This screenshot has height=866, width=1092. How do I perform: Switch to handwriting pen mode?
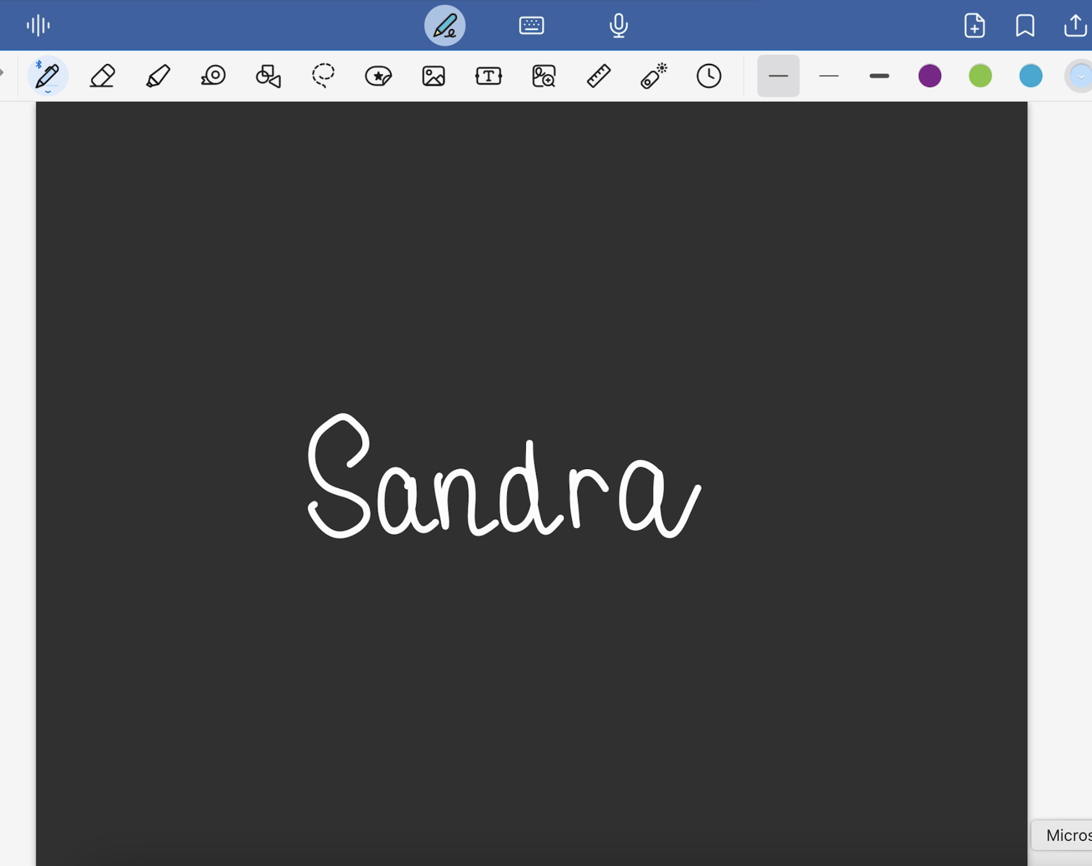tap(445, 26)
